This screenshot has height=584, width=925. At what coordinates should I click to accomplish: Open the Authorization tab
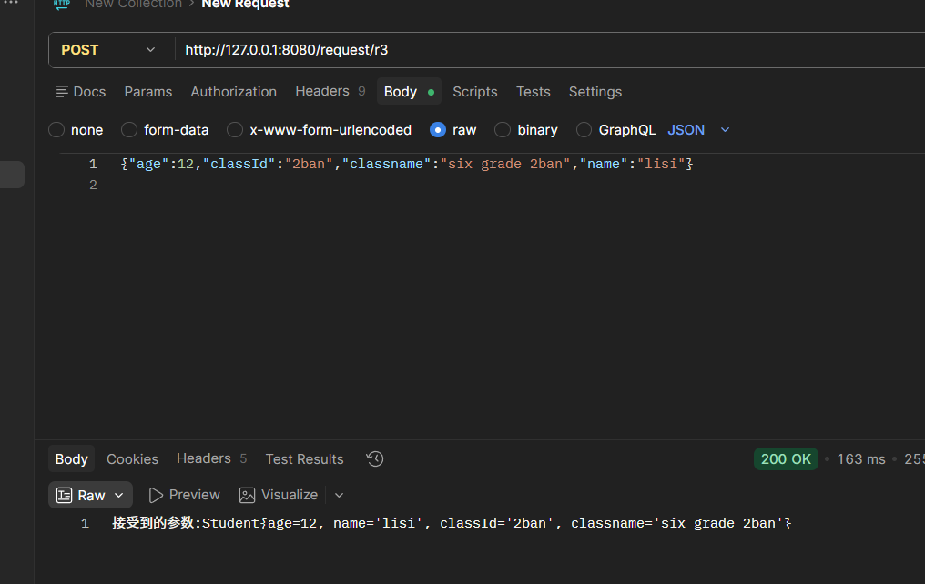[234, 92]
